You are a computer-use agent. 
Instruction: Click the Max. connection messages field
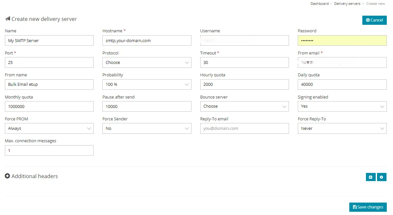pos(49,150)
